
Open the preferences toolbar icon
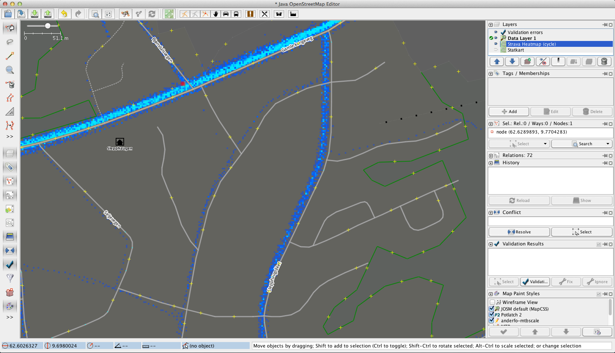pos(108,14)
